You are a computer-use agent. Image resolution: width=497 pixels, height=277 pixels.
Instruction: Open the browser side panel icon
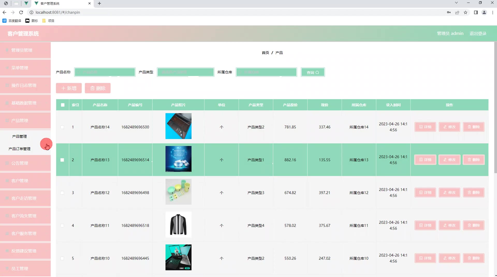476,12
